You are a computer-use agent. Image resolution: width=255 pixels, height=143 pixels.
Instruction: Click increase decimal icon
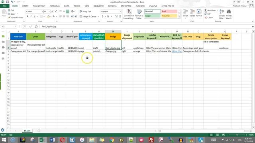pos(116,16)
